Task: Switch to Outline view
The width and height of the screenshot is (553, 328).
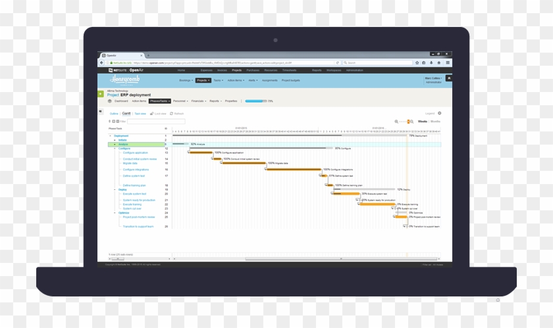Action: point(114,114)
